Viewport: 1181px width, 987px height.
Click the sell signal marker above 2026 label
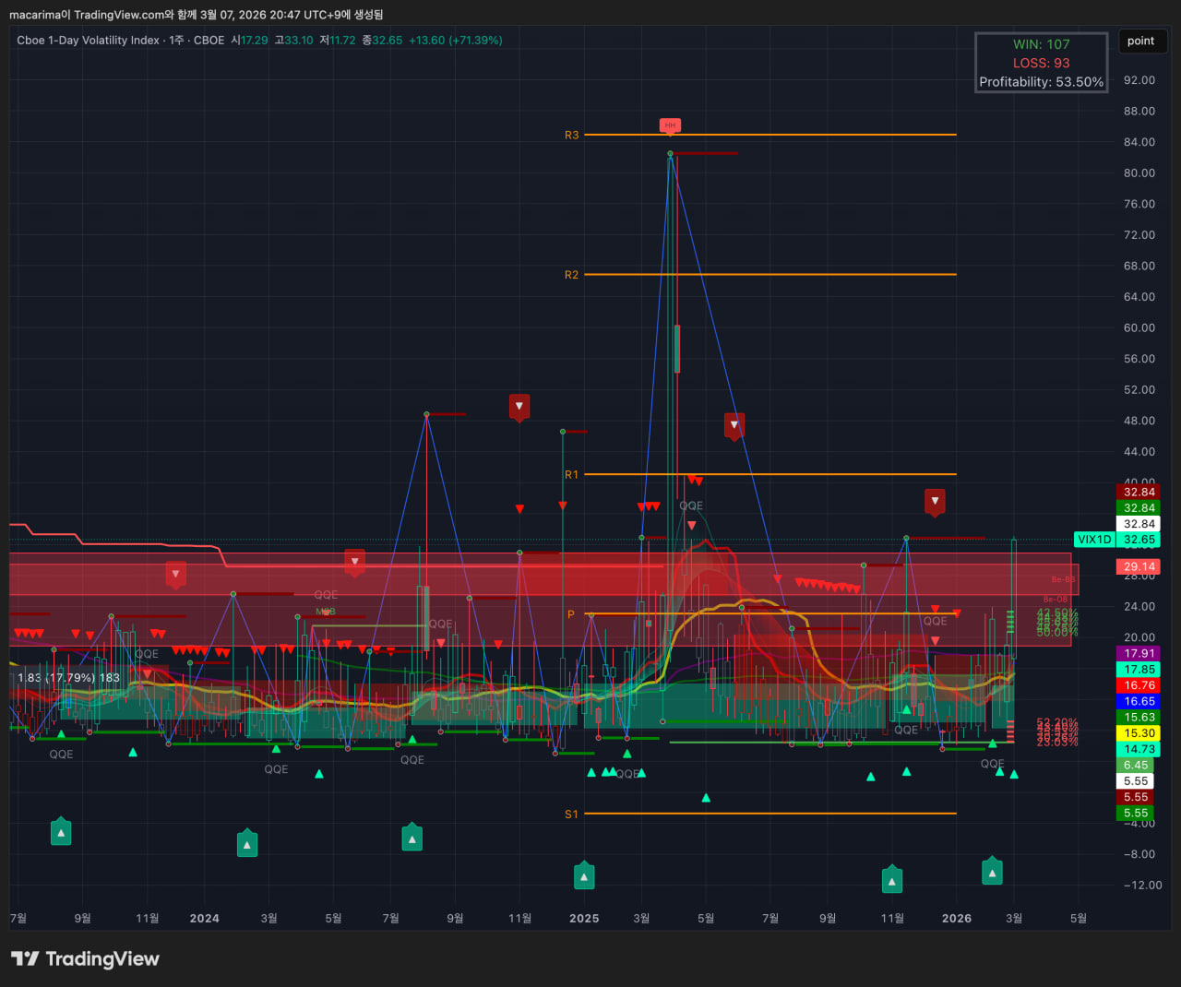[x=935, y=501]
